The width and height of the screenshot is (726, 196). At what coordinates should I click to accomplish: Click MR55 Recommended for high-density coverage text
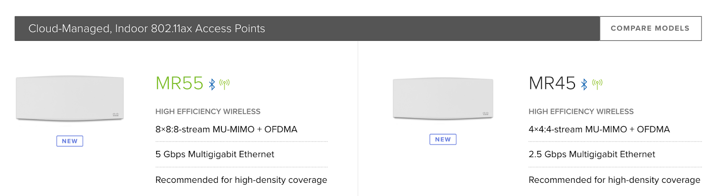241,180
